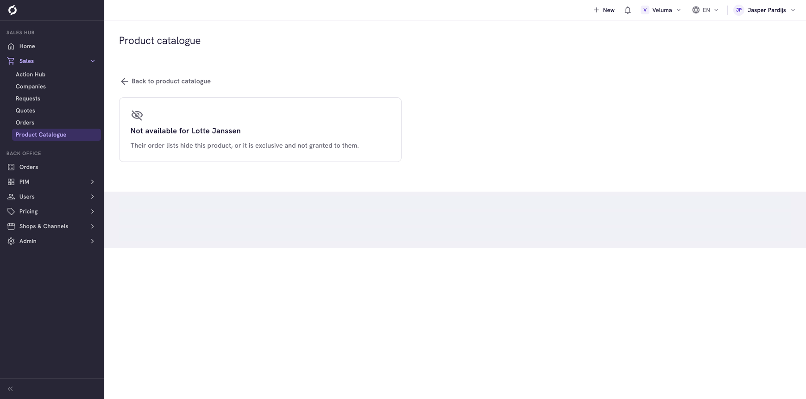Open Action Hub under Sales

pyautogui.click(x=31, y=75)
